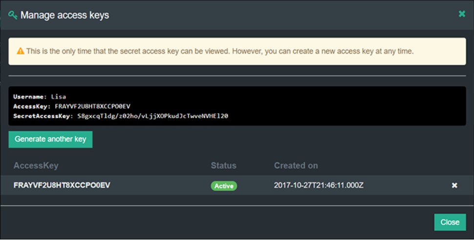The image size is (474, 240).
Task: Delete the FRAYVF2U8HT8XCCPO0EV access key row
Action: [x=454, y=185]
